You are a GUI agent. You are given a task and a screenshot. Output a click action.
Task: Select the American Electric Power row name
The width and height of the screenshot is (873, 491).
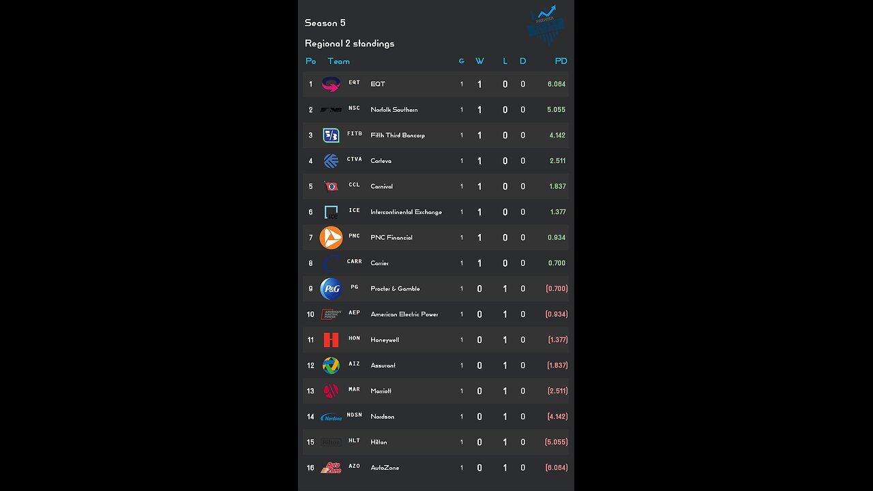coord(404,314)
